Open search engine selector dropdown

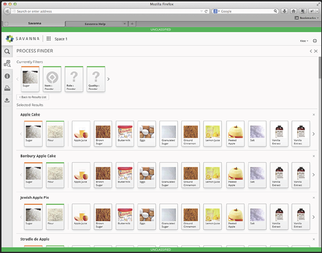coord(216,11)
